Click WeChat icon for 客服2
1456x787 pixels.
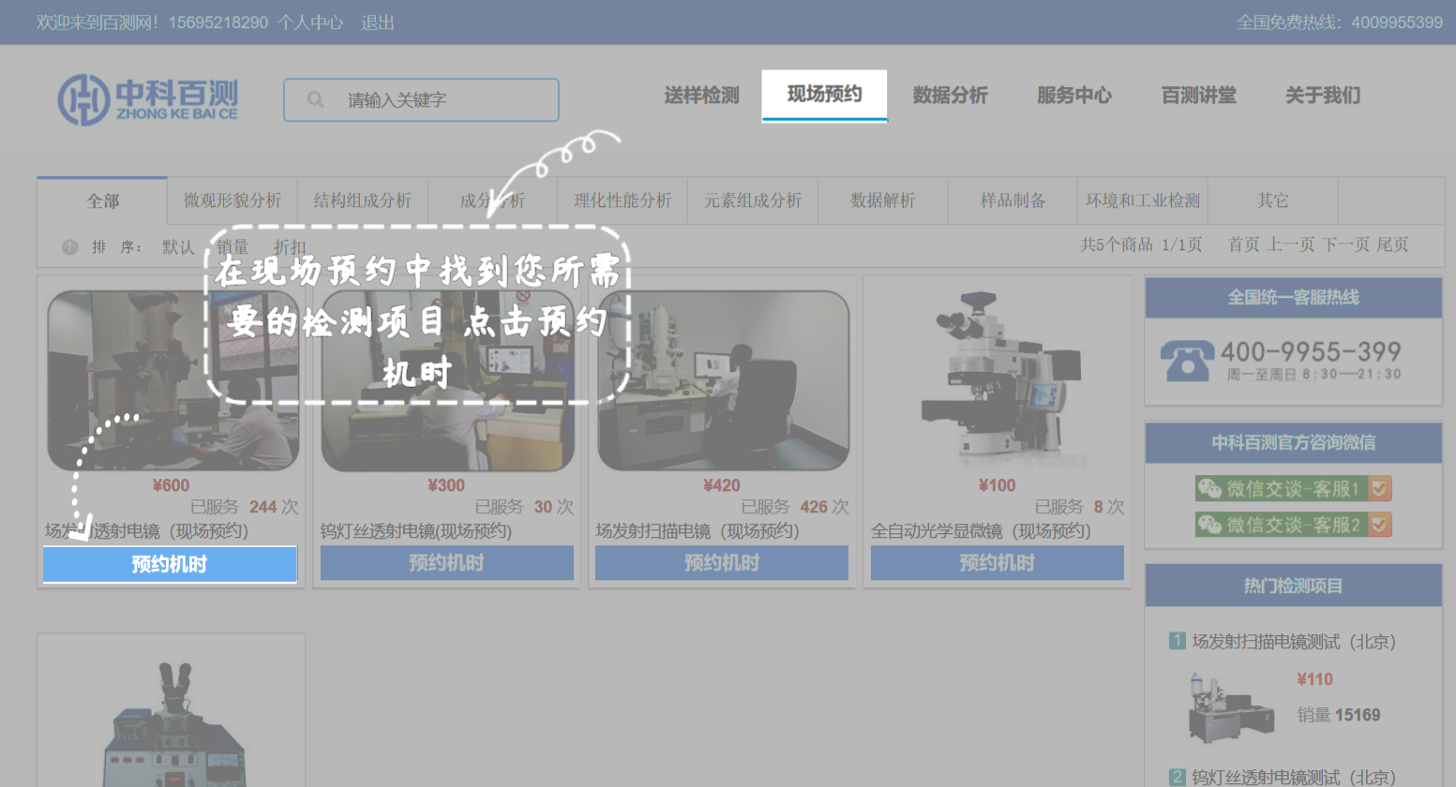point(1210,525)
